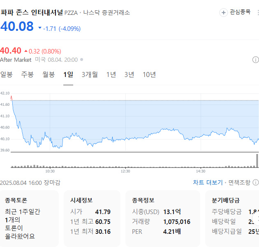Click the 파파 존스 인터내셔널 stock name
This screenshot has width=259, height=247.
(x=32, y=12)
